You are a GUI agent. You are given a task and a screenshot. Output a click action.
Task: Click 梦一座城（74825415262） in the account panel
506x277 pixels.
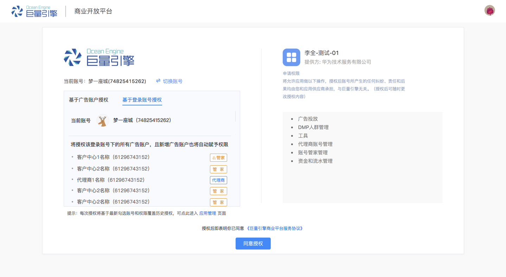coord(142,120)
